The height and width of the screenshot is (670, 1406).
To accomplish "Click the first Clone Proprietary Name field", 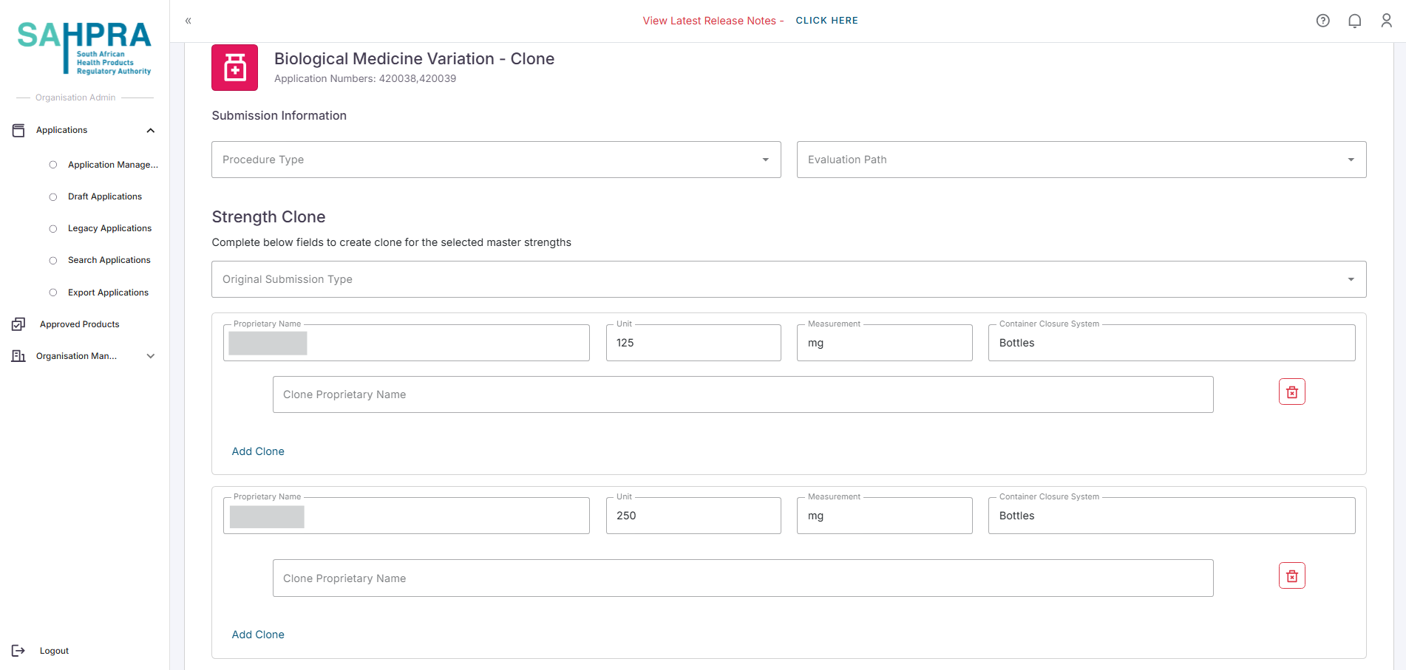I will (742, 394).
